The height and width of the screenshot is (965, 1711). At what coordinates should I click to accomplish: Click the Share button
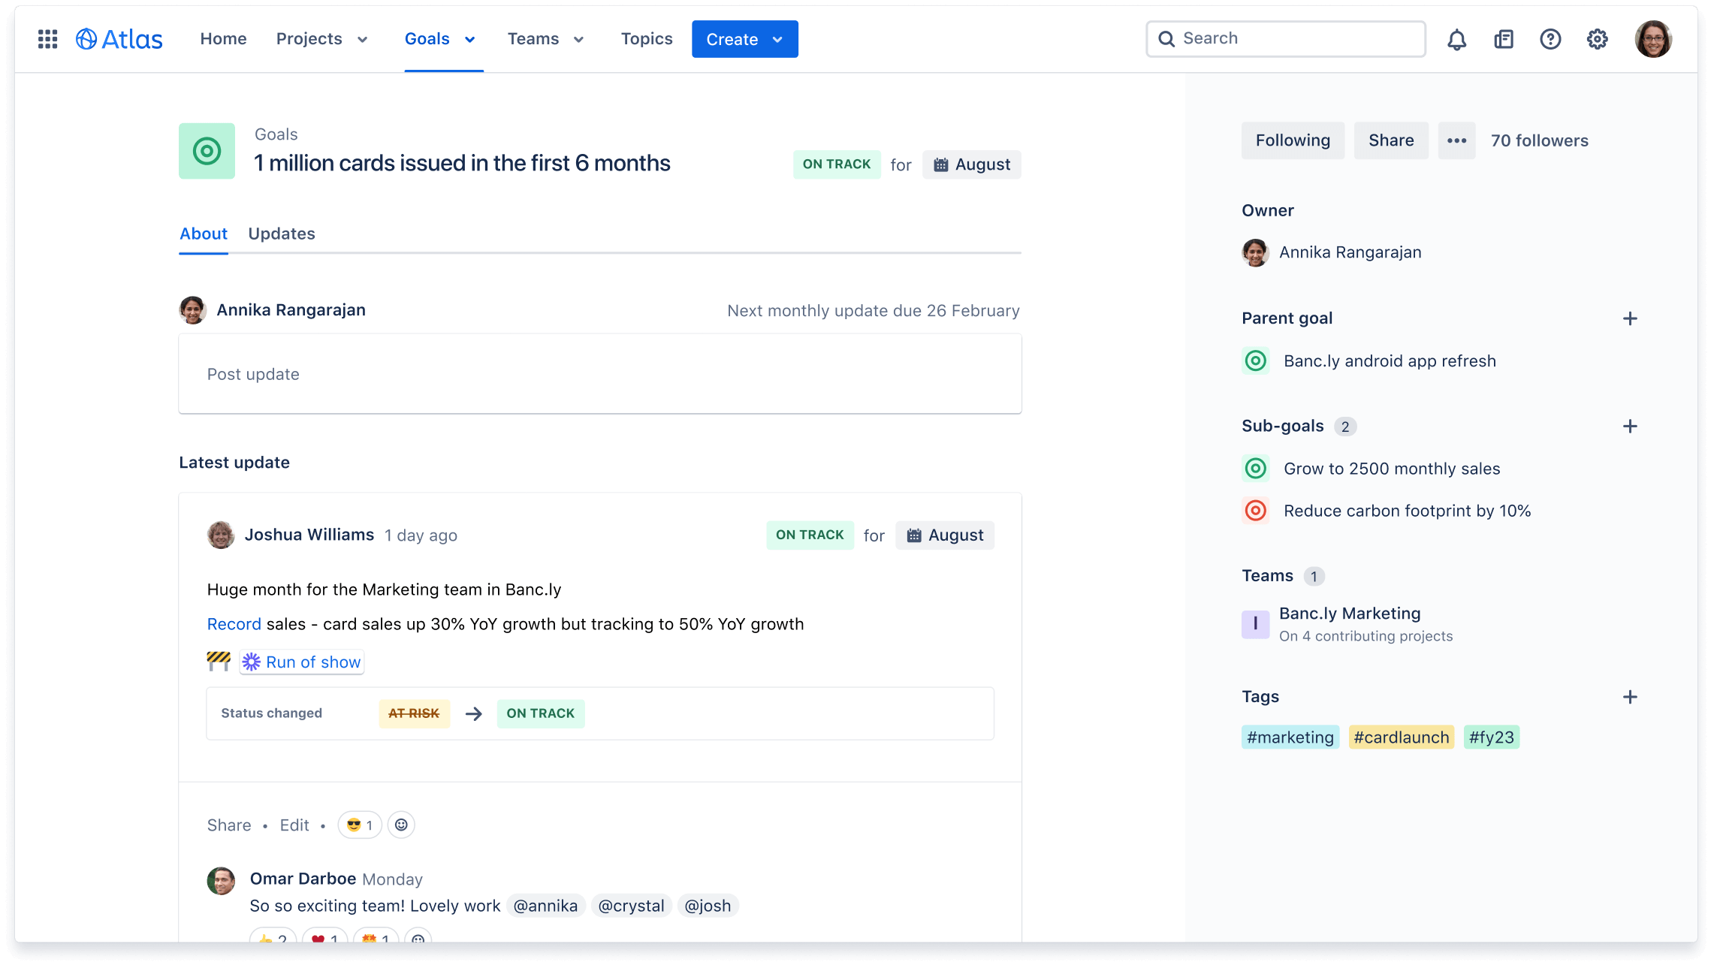1390,140
